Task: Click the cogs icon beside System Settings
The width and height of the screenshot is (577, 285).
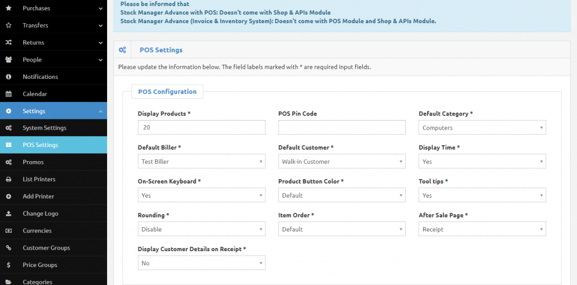Action: (8, 128)
